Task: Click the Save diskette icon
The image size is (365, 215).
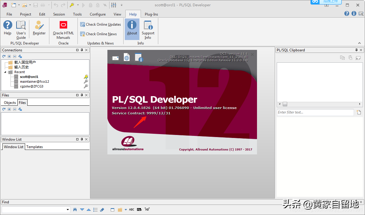Action: 36,5
